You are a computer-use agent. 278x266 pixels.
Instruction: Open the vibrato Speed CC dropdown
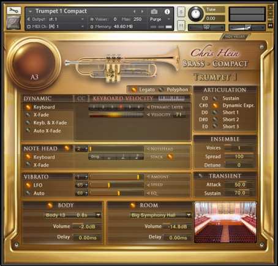(81, 185)
